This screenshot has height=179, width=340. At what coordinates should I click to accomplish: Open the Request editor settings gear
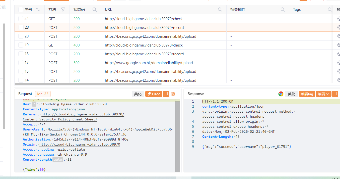click(x=173, y=94)
